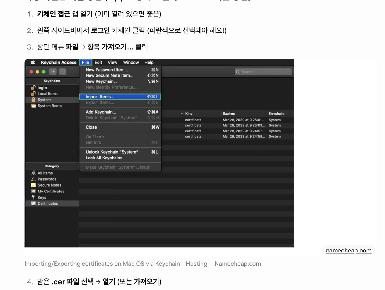Open the Help menu

tap(149, 62)
